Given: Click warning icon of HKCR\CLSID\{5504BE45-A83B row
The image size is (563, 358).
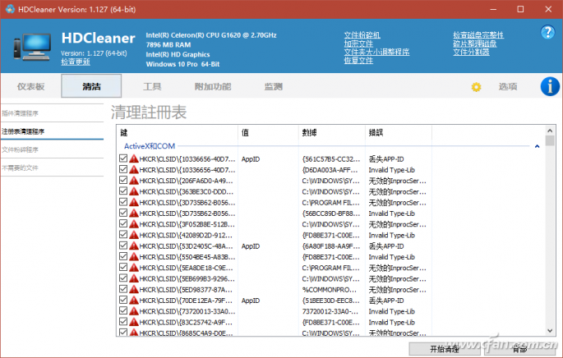Looking at the screenshot, I should point(134,256).
